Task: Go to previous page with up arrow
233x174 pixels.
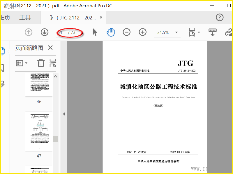Action: click(29, 32)
